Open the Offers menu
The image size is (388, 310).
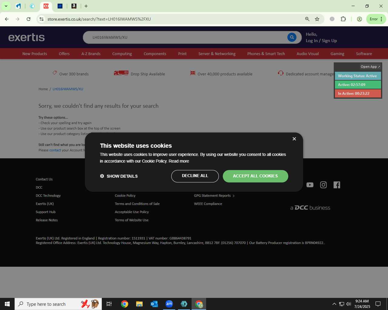pos(64,54)
